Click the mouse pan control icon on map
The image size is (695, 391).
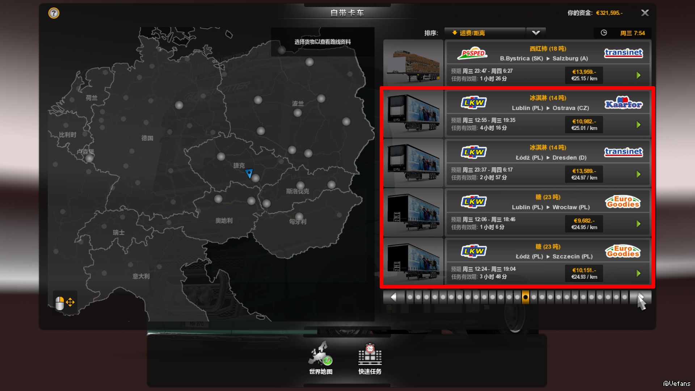pos(65,303)
